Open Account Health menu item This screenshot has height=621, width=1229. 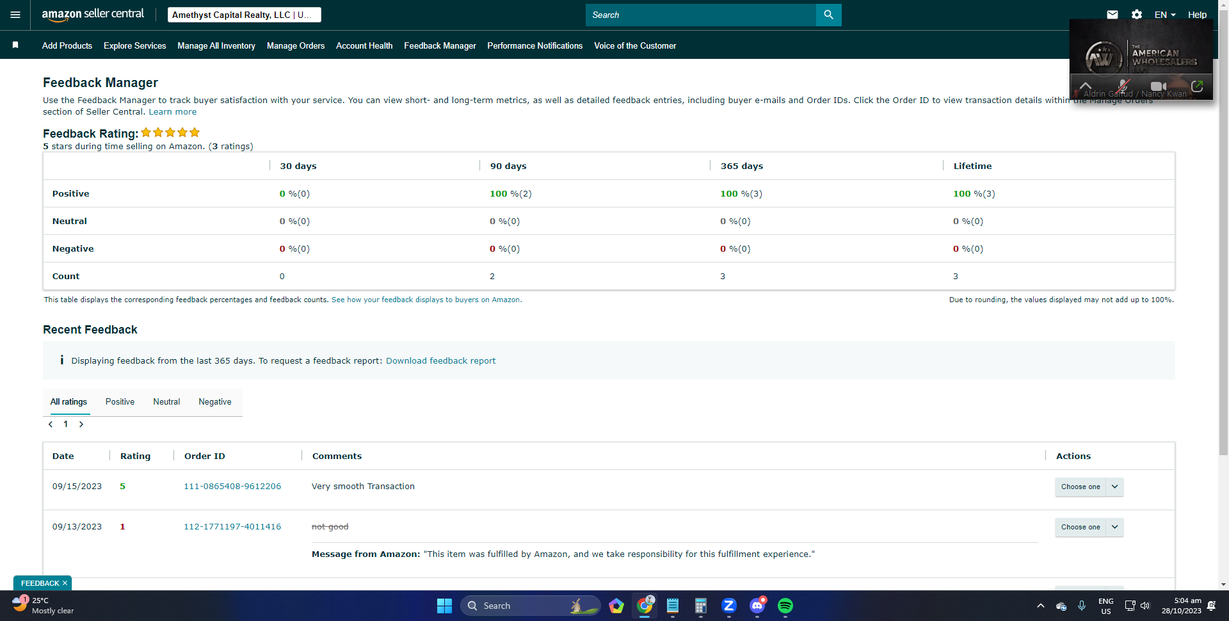click(364, 45)
